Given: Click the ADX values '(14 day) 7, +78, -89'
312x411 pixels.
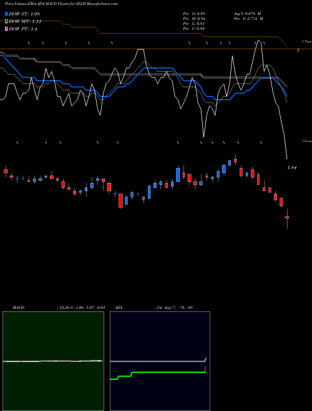Looking at the screenshot, I should tap(174, 308).
